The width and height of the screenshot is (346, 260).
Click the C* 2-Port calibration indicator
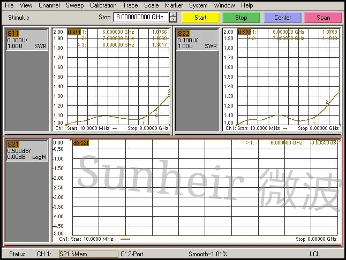tap(132, 254)
